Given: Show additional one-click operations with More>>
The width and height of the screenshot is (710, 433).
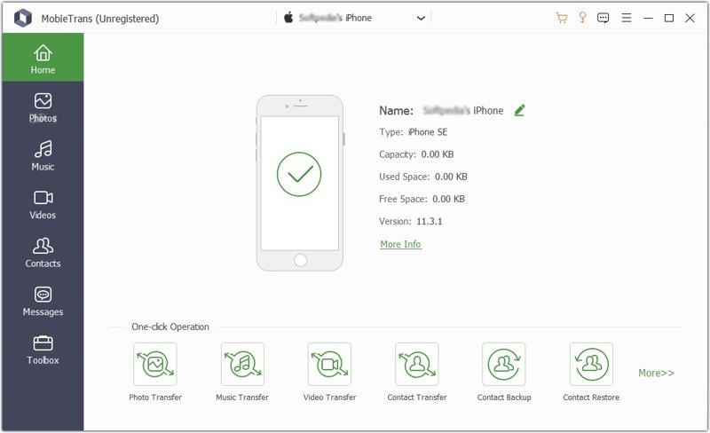Looking at the screenshot, I should [656, 373].
